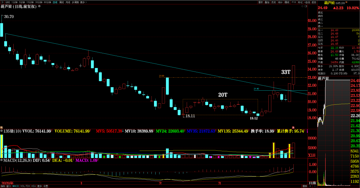Click the 画线 drawing tools button
The width and height of the screenshot is (360, 188).
tap(287, 2)
